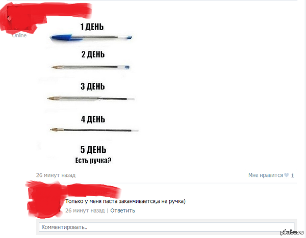Click the uncapped pen under 2 ДЕНЬ

point(90,67)
